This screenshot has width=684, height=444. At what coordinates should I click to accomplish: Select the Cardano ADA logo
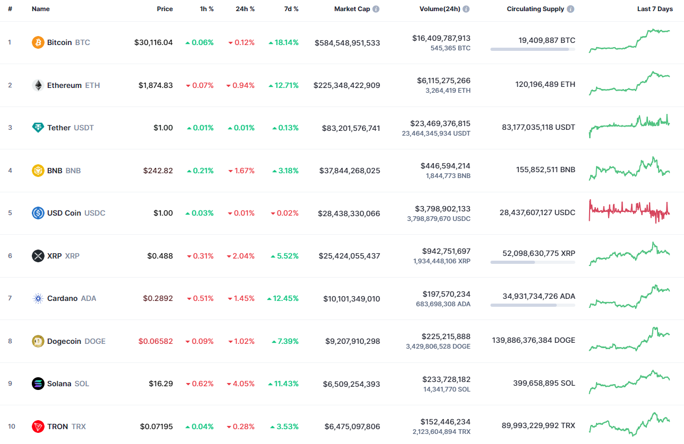click(x=38, y=298)
